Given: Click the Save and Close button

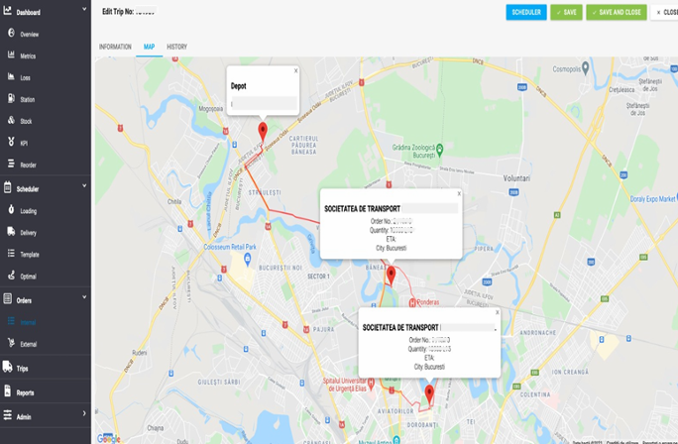Looking at the screenshot, I should (617, 12).
